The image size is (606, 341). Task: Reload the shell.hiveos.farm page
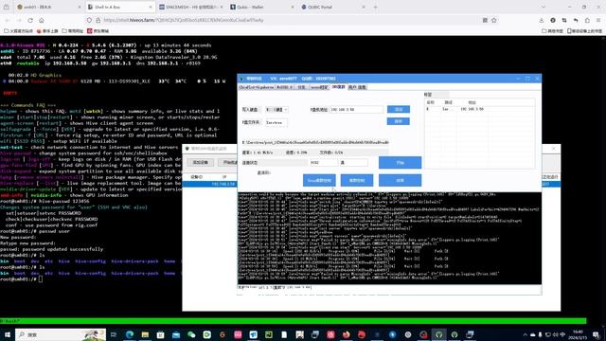(x=30, y=20)
